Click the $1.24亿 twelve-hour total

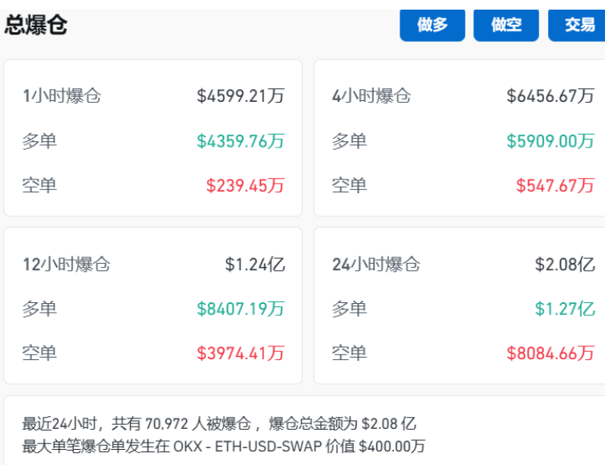pos(255,264)
